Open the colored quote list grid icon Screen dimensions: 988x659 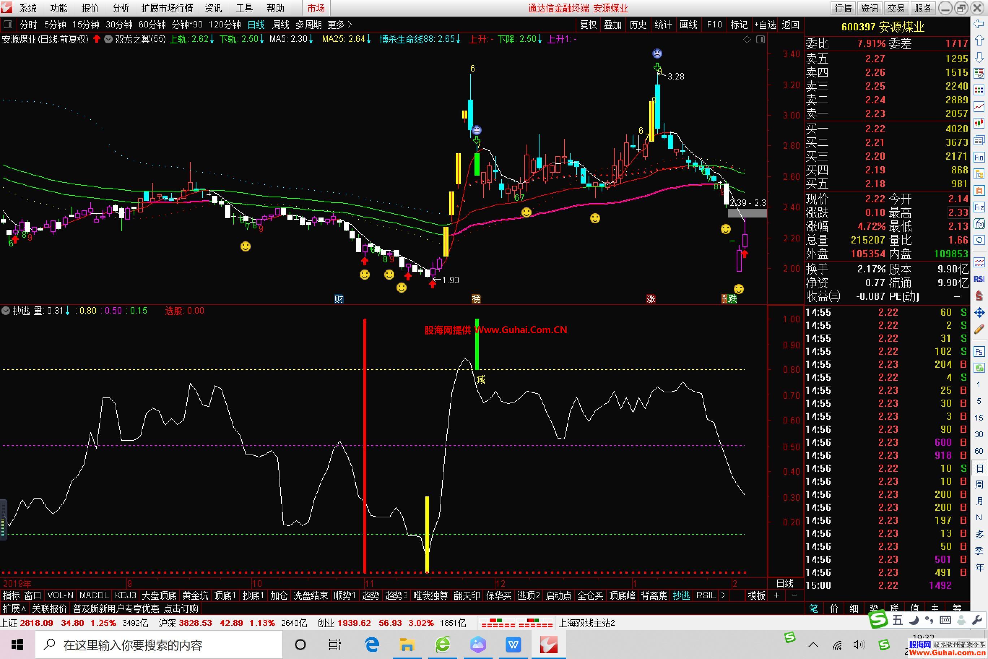pyautogui.click(x=979, y=90)
